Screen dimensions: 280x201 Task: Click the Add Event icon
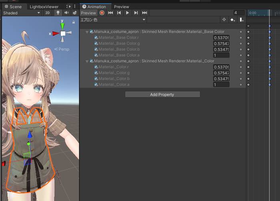click(x=242, y=20)
